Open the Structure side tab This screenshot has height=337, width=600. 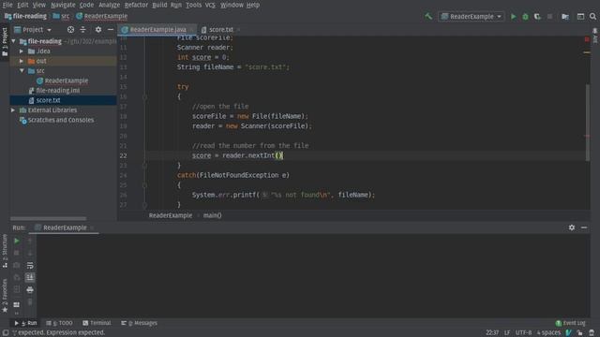click(5, 251)
